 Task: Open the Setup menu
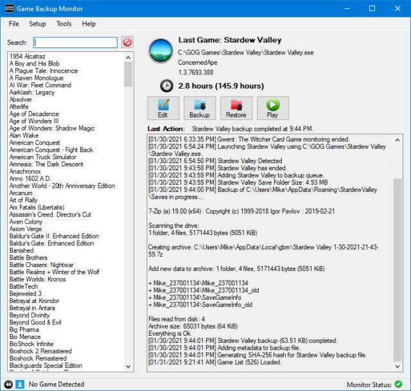point(37,24)
